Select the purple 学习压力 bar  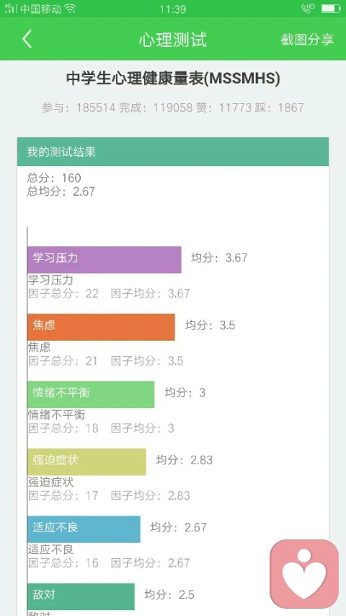coord(105,260)
